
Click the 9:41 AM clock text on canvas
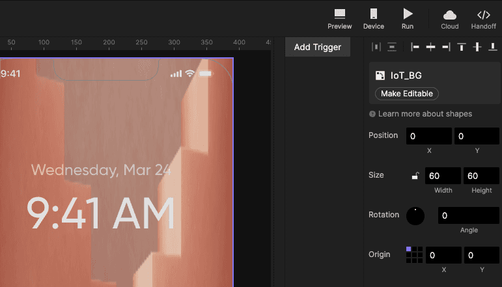[100, 213]
